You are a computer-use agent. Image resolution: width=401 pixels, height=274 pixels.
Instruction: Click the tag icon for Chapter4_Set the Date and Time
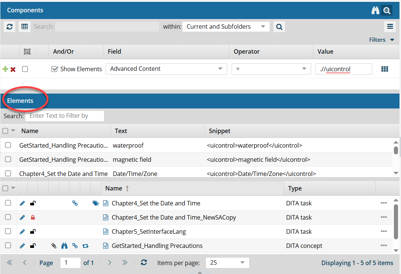point(95,203)
